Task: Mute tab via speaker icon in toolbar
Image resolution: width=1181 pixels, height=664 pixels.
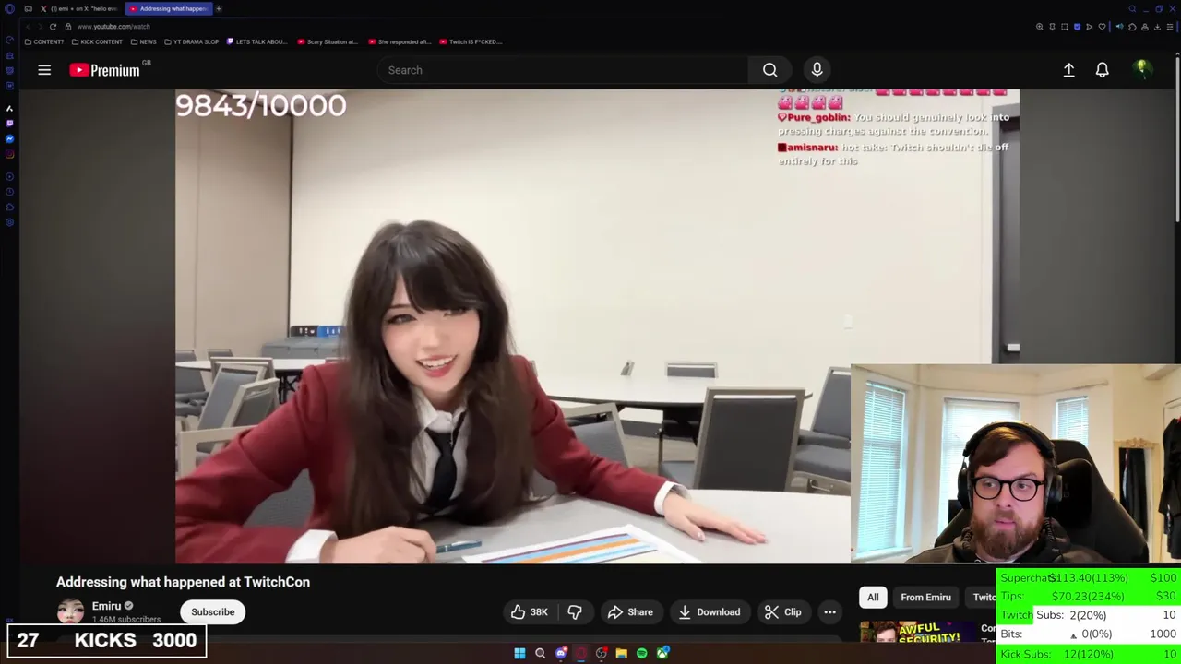Action: coord(1120,27)
